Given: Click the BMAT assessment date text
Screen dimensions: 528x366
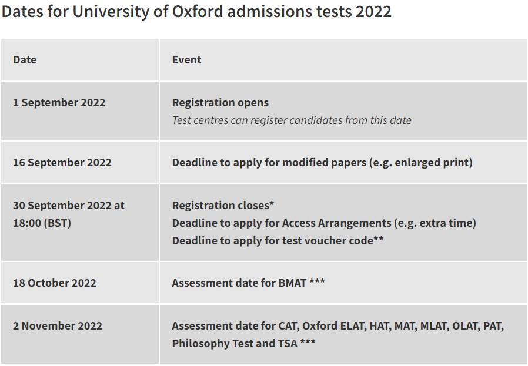Looking at the screenshot, I should coord(239,283).
